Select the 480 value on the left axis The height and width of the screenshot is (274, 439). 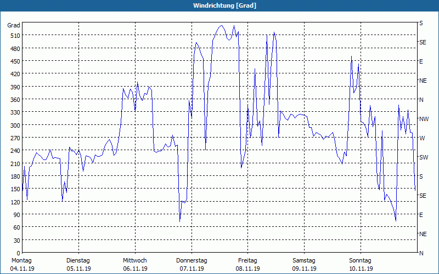(15, 49)
